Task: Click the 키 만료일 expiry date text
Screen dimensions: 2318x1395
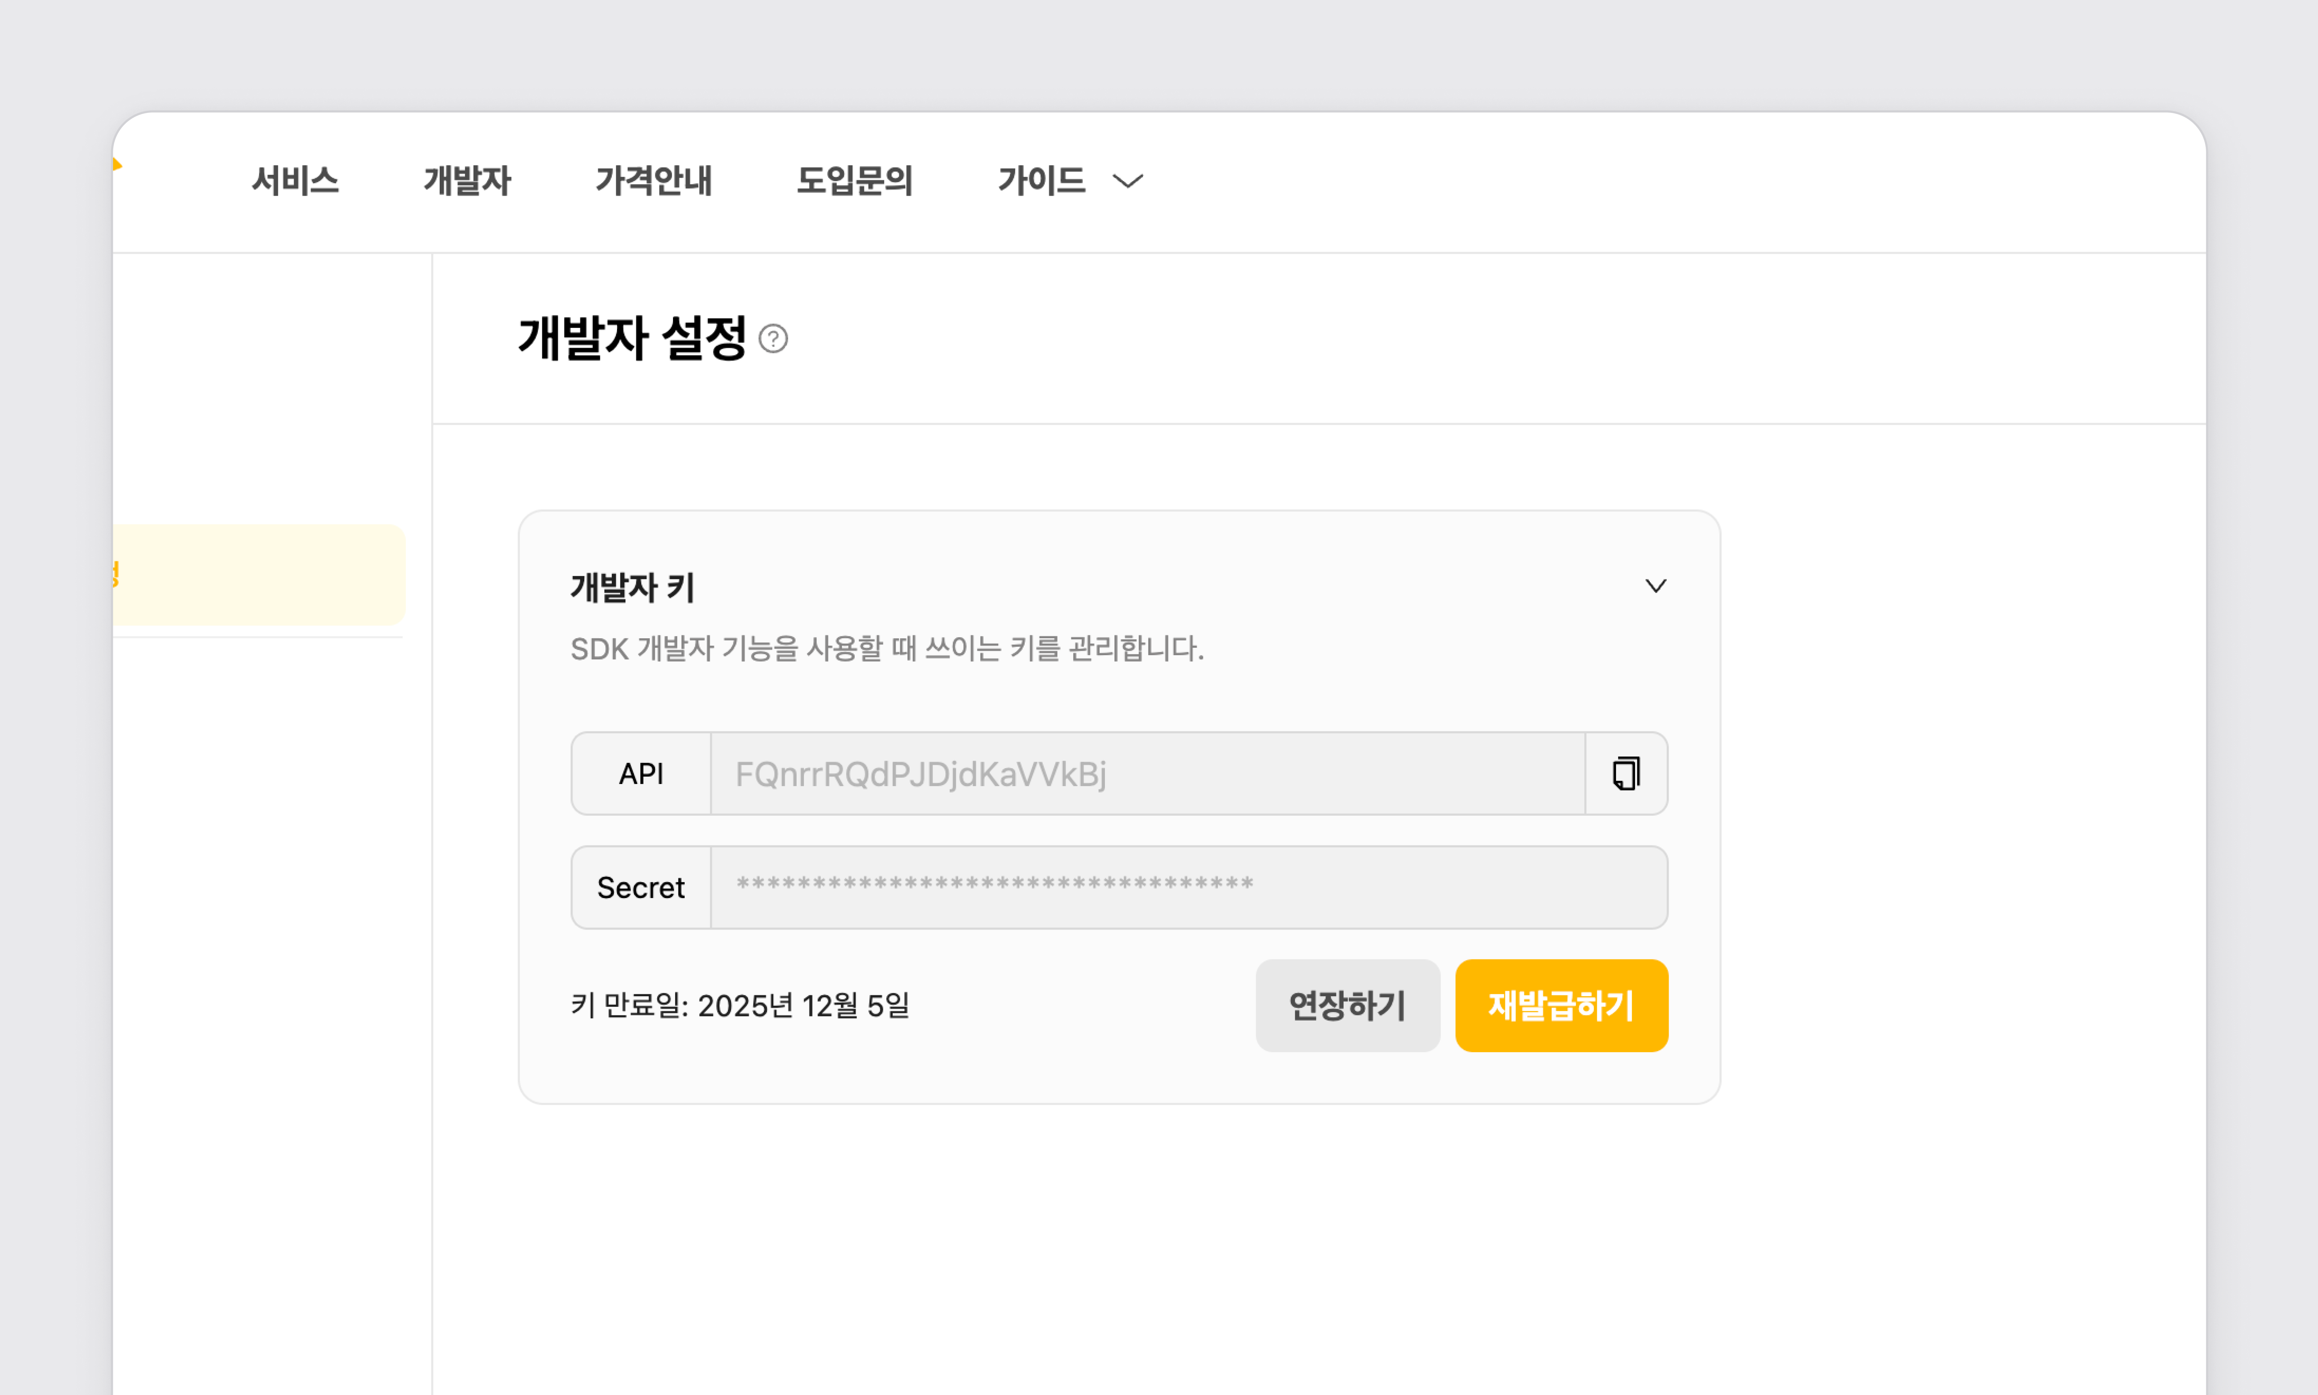Action: (740, 1006)
